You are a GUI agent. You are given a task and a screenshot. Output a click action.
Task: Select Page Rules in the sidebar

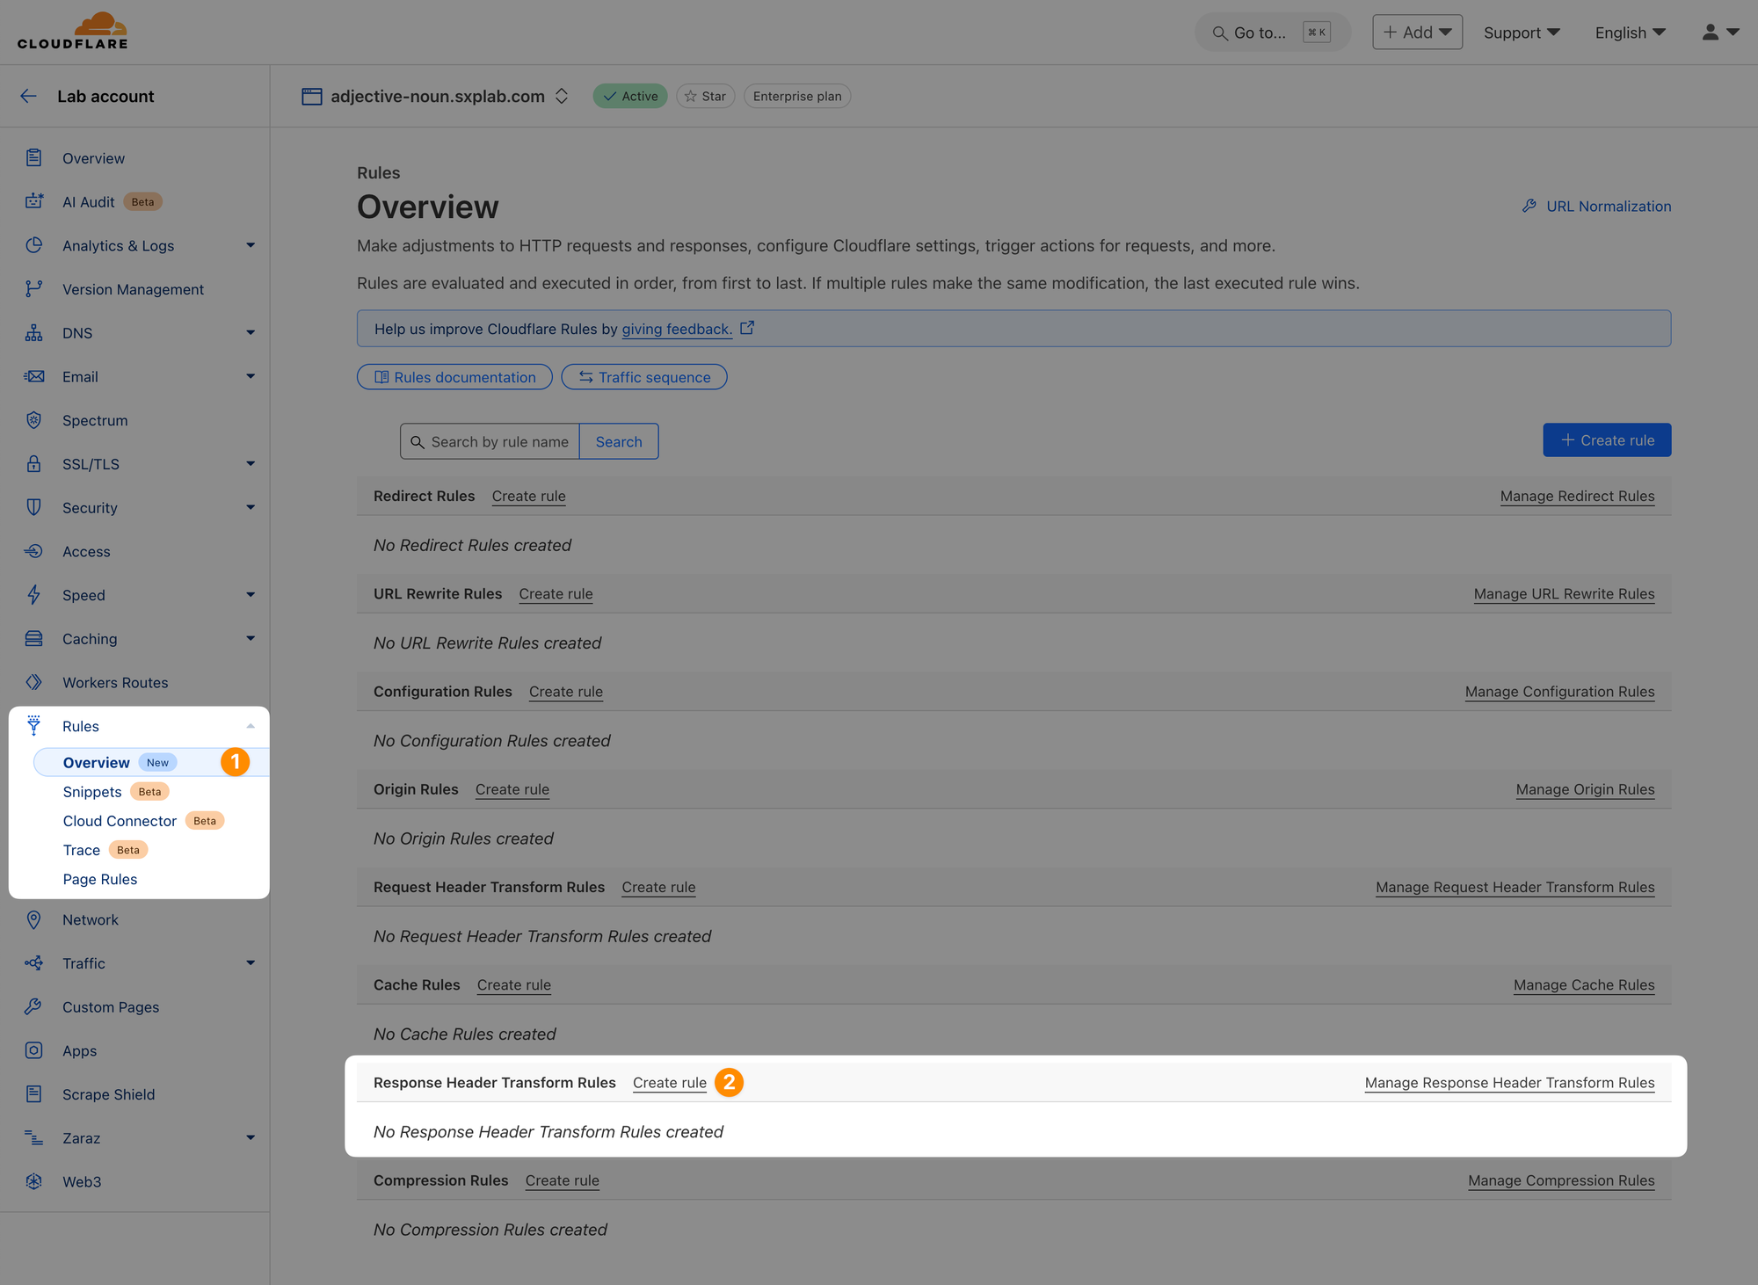(100, 879)
